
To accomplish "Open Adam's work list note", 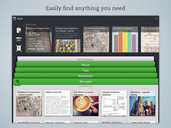I will tap(57, 103).
